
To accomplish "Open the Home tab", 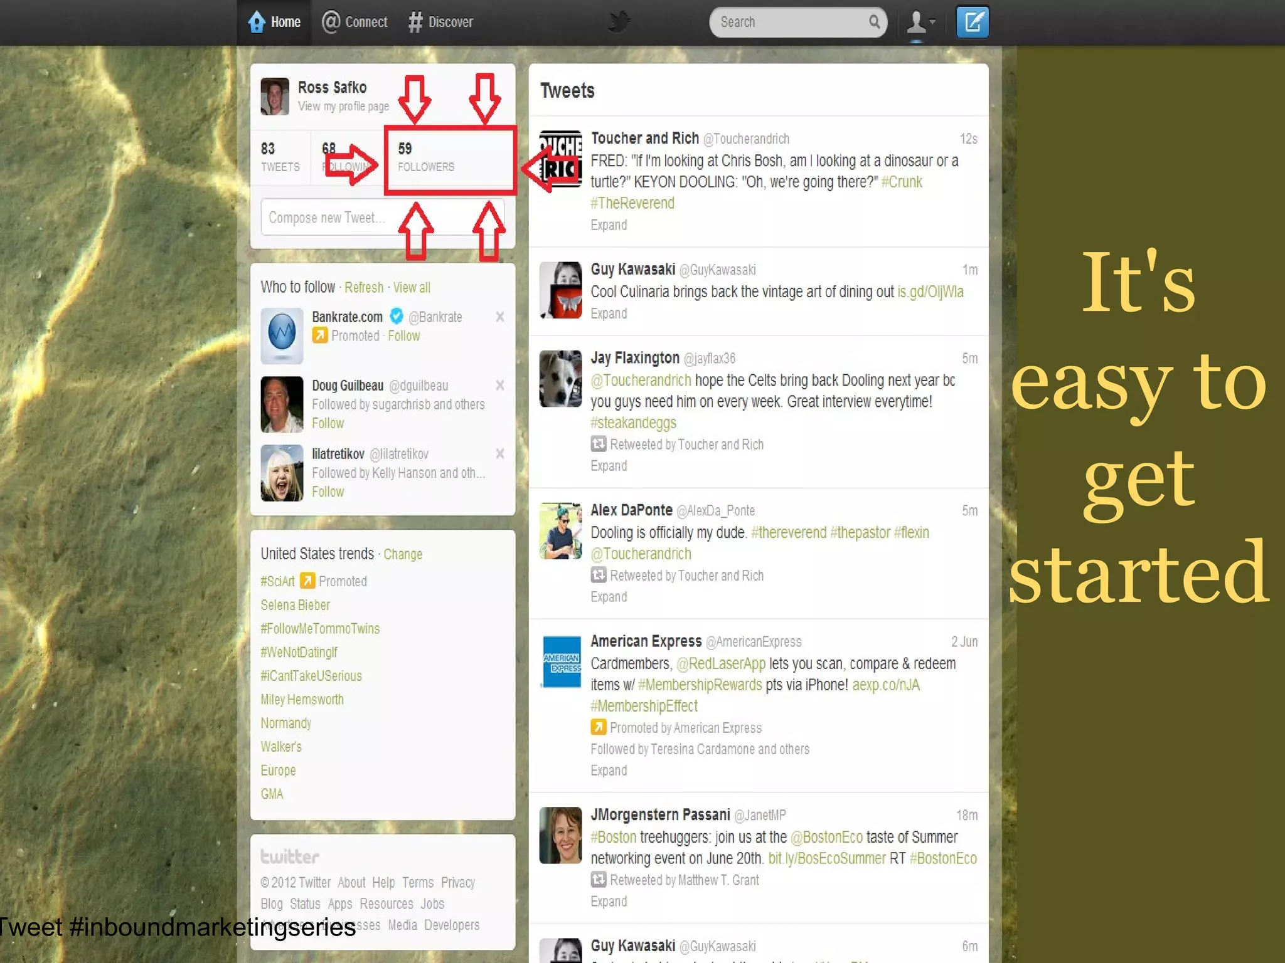I will tap(274, 22).
